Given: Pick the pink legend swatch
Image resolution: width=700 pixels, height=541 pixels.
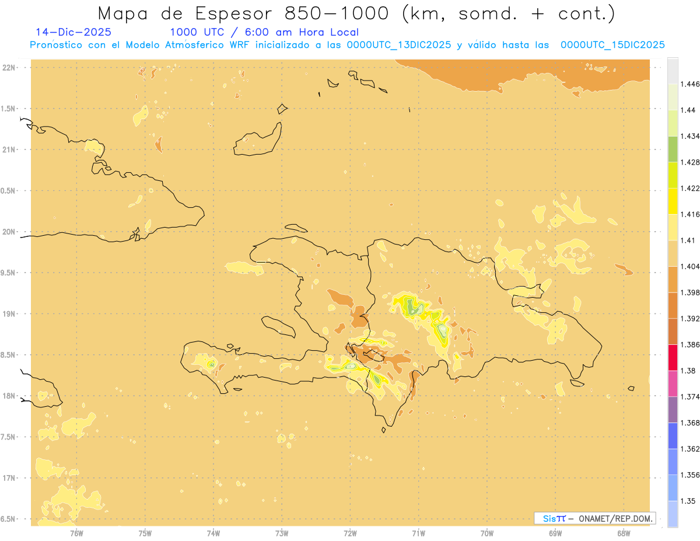Looking at the screenshot, I should click(x=673, y=383).
